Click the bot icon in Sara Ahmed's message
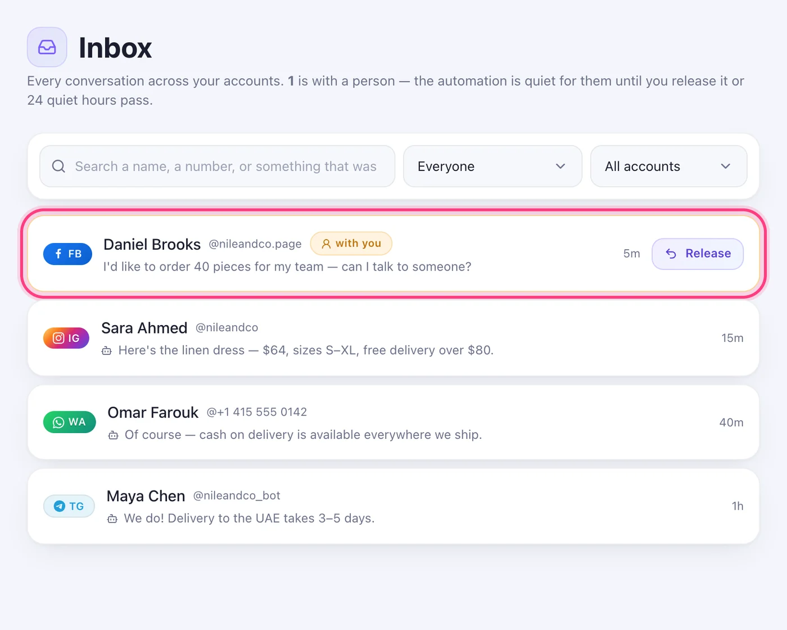The width and height of the screenshot is (787, 630). coord(106,351)
